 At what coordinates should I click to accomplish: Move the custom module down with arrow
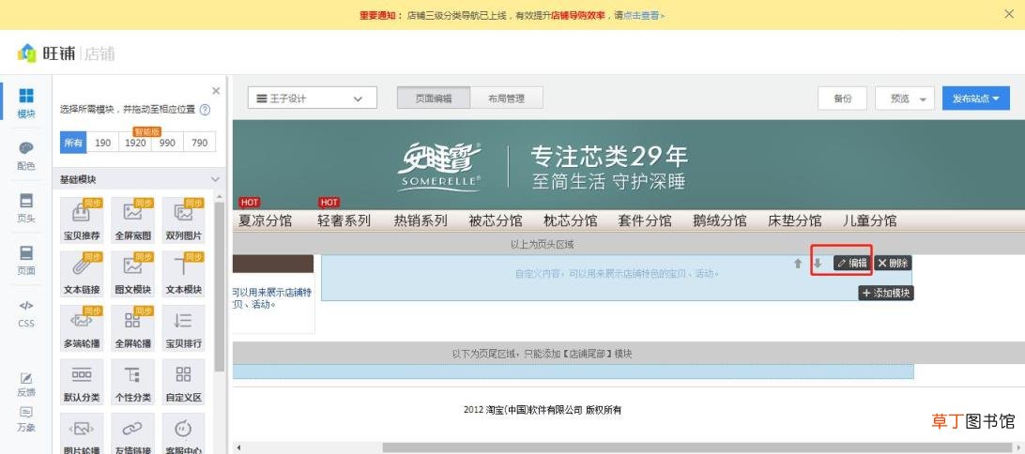click(x=818, y=264)
